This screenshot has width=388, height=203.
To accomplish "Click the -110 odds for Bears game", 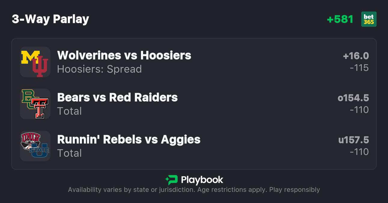I will (359, 110).
